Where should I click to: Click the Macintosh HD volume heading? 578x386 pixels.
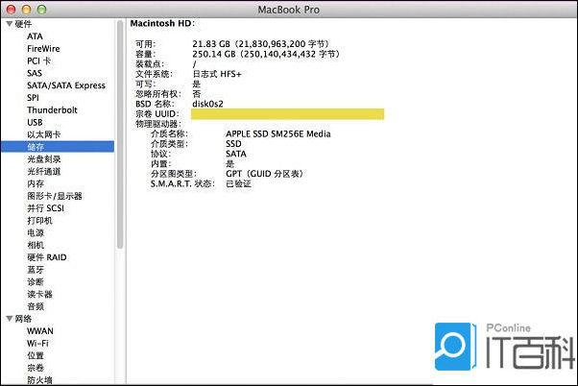161,21
